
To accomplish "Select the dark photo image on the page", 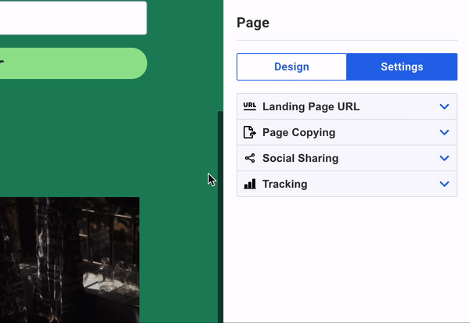I will pyautogui.click(x=69, y=260).
